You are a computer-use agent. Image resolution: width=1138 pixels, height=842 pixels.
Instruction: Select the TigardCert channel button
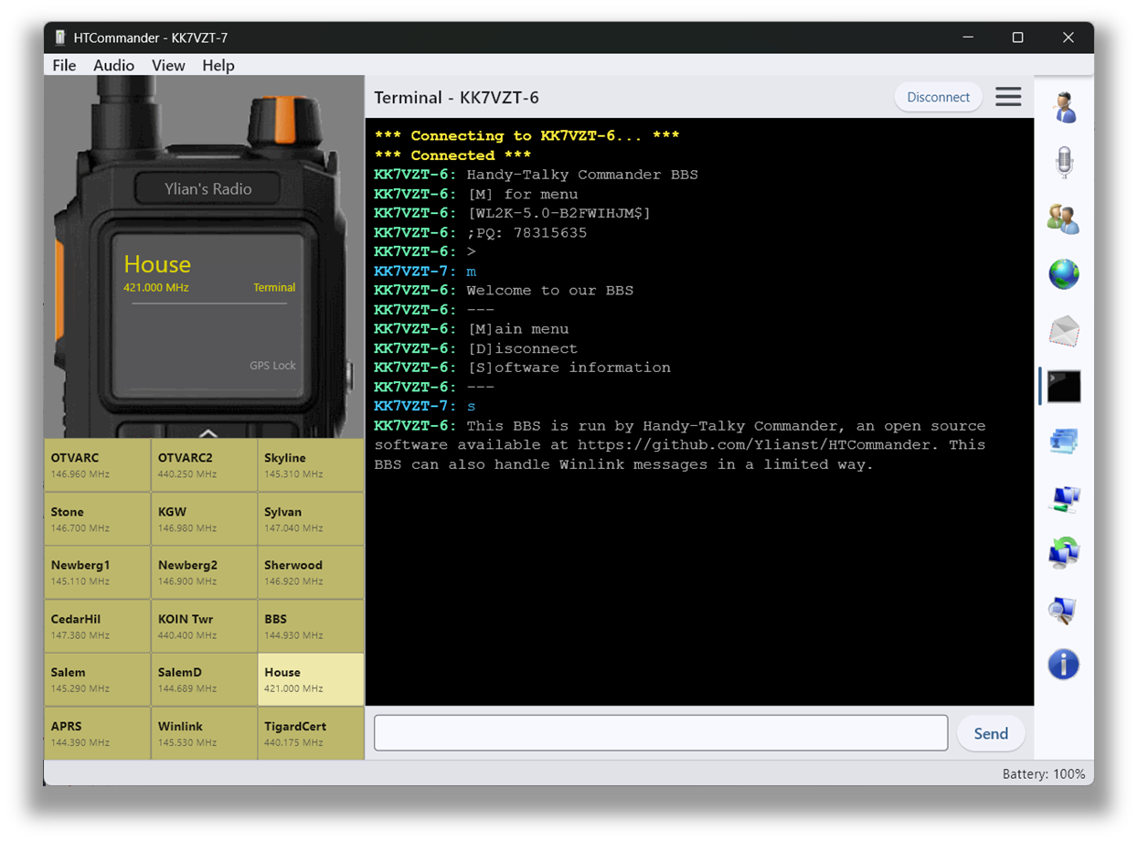[x=311, y=733]
